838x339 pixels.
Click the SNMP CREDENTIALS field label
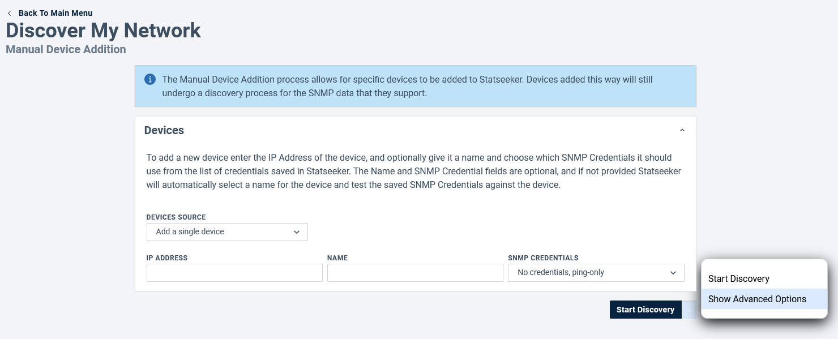(x=544, y=258)
